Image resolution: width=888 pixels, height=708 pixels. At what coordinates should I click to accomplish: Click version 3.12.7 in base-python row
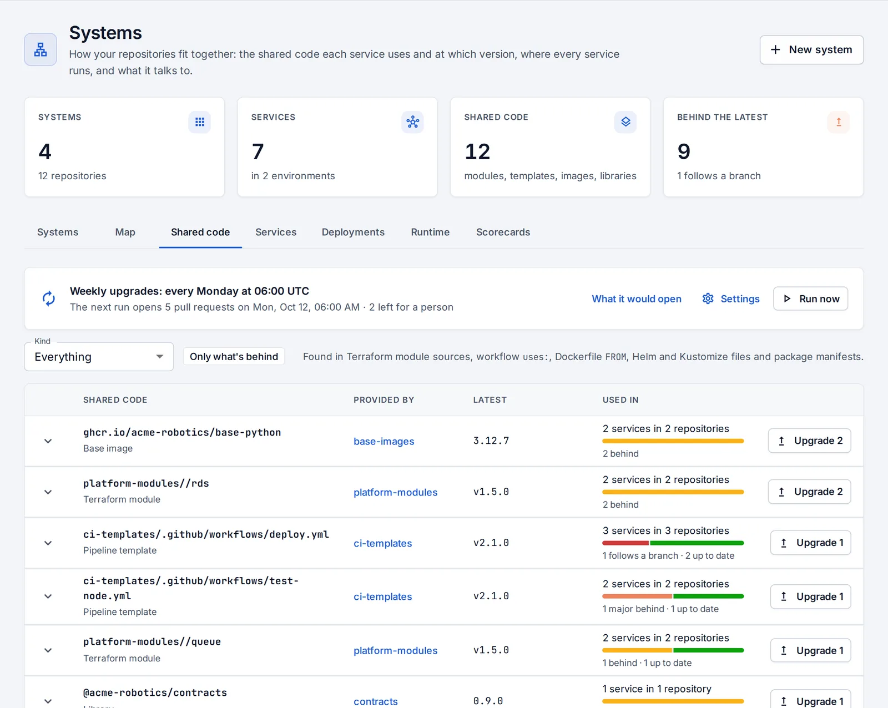(491, 441)
